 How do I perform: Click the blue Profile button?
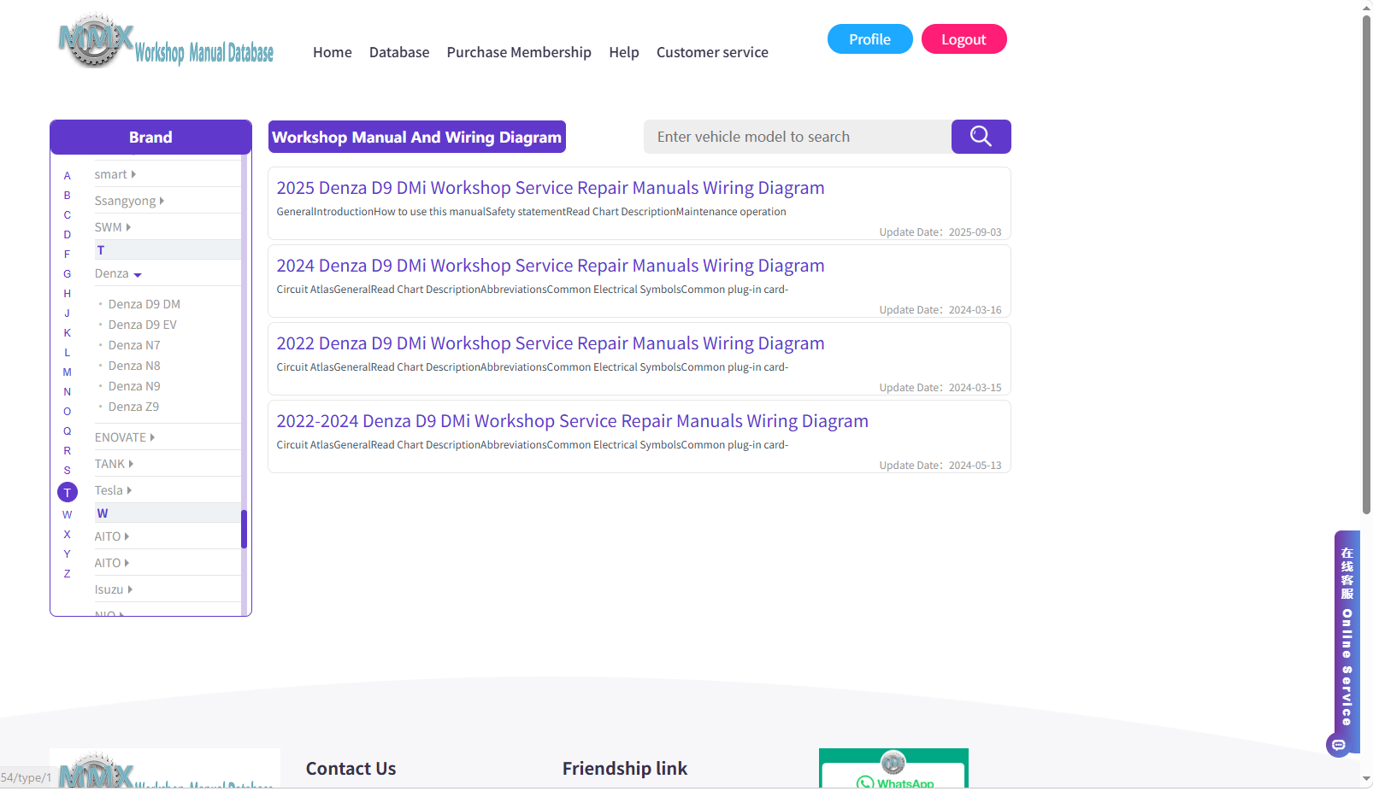point(870,39)
